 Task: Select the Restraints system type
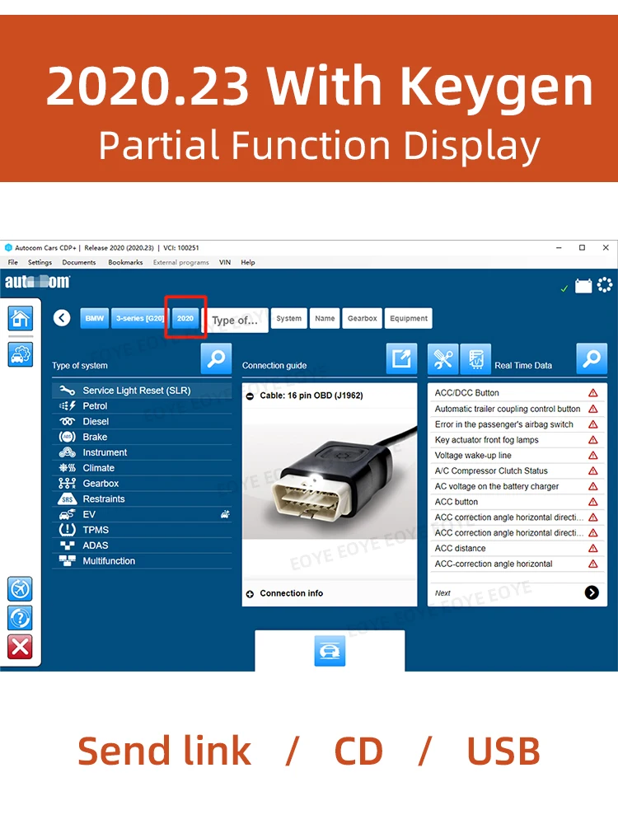[x=142, y=499]
